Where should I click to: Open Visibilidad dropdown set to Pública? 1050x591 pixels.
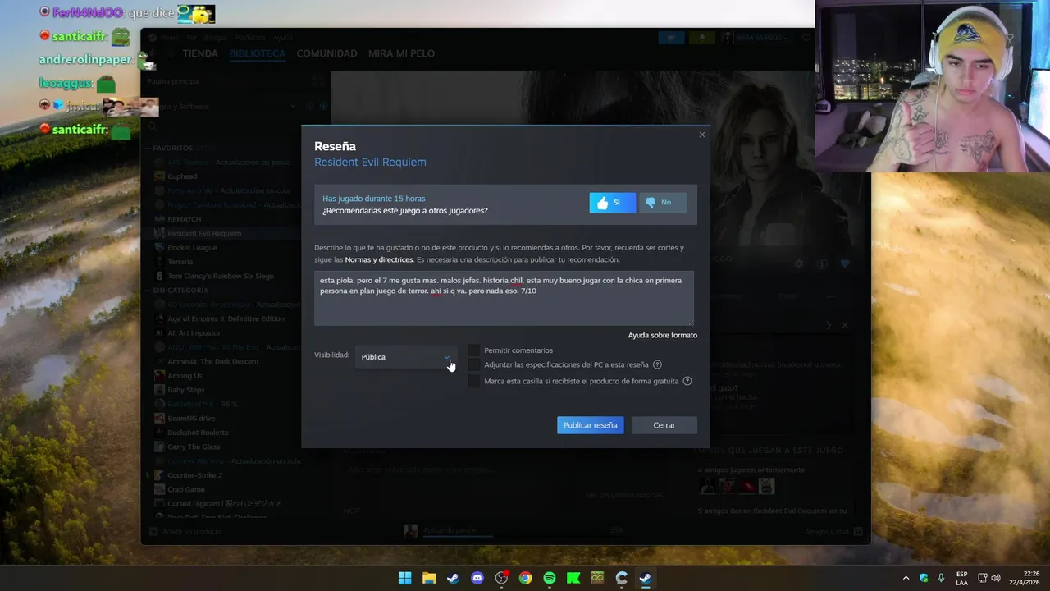[x=406, y=357]
